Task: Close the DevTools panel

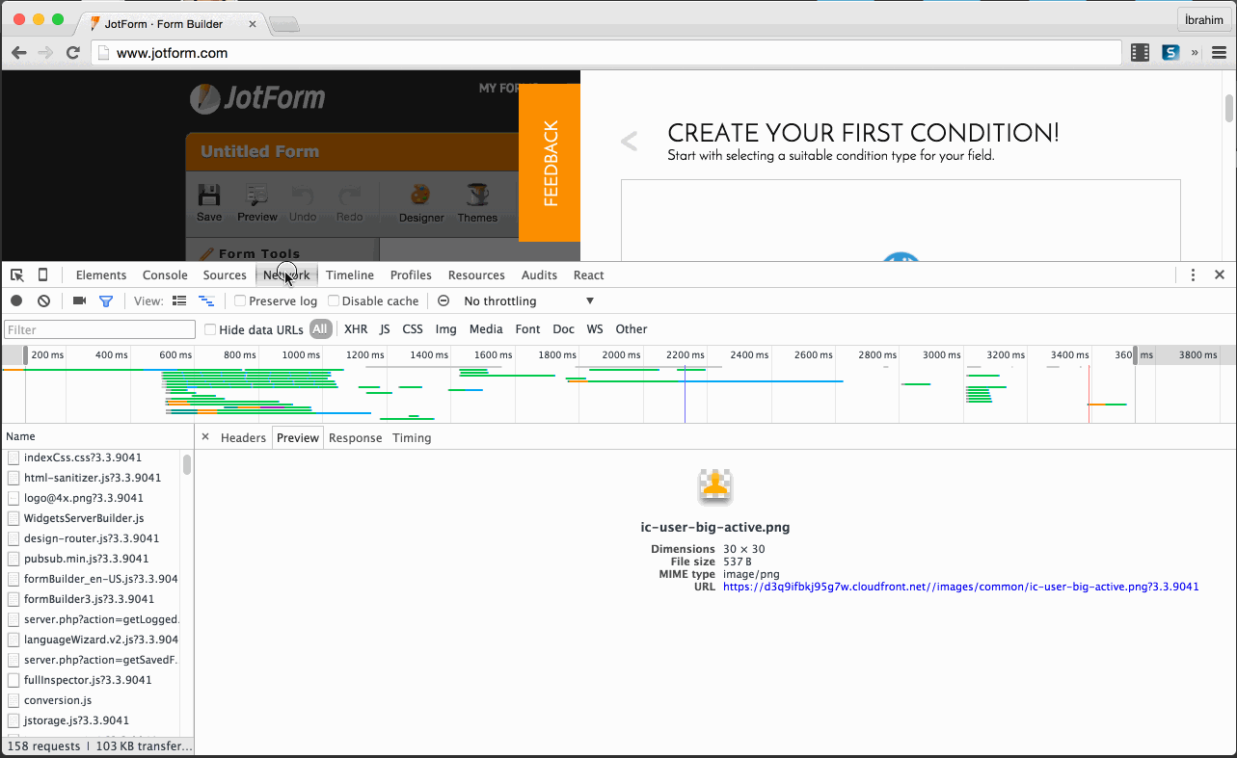Action: click(1220, 275)
